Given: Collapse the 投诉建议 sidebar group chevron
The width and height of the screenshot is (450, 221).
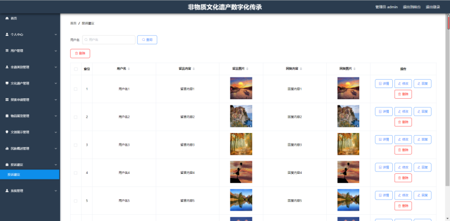Looking at the screenshot, I should click(55, 165).
